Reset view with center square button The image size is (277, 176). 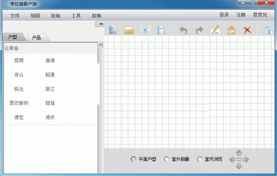(239, 160)
